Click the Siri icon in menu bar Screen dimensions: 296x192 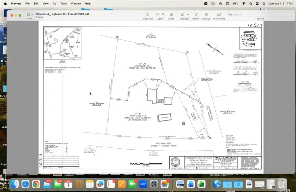tap(264, 3)
